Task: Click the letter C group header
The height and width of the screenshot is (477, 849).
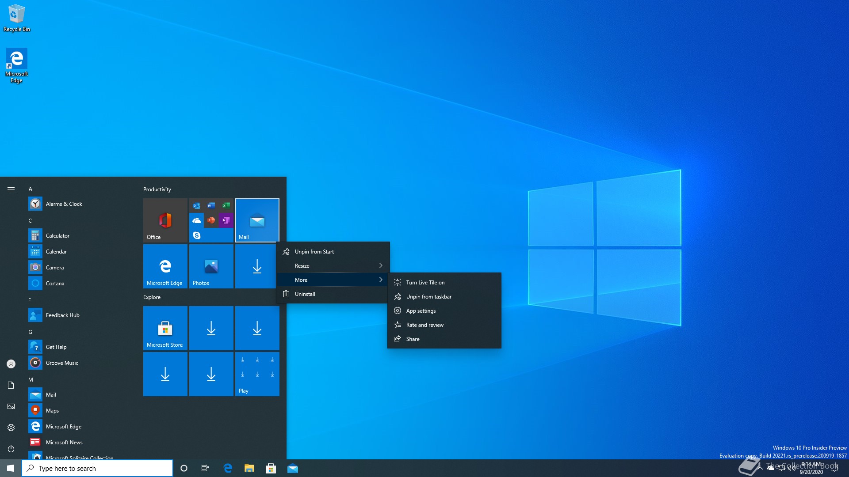Action: pos(31,221)
